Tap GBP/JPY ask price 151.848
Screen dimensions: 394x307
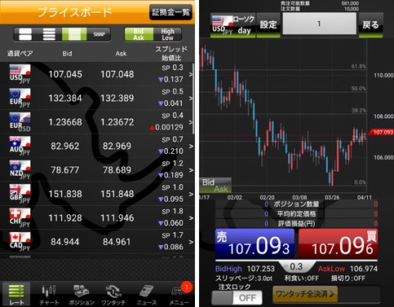pos(117,194)
